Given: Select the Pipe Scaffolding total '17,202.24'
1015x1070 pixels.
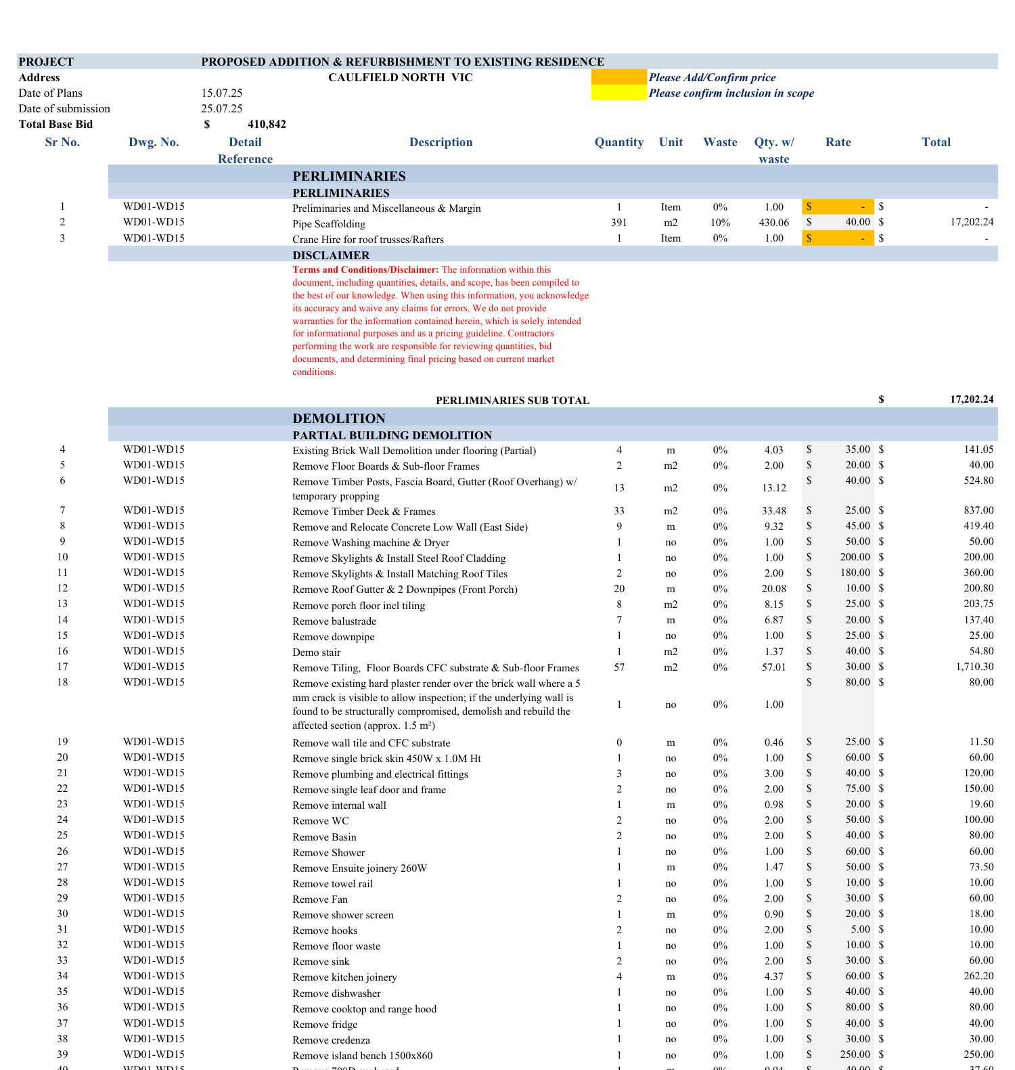Looking at the screenshot, I should coord(972,222).
